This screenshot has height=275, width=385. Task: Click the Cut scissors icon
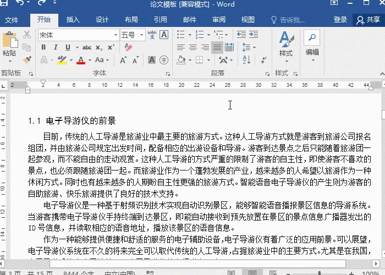tap(27, 35)
